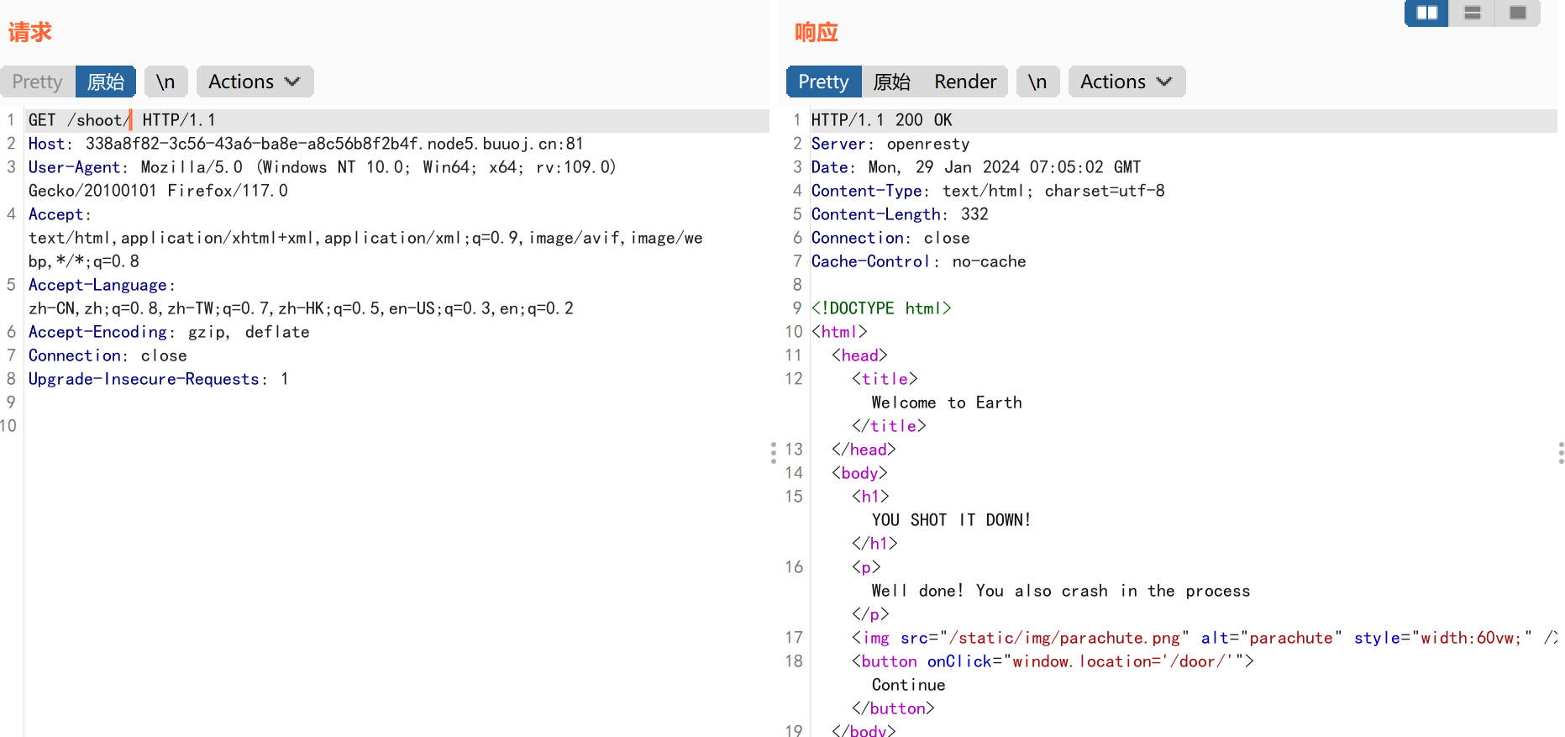Select request 原始 raw tab
1565x737 pixels.
click(x=106, y=82)
